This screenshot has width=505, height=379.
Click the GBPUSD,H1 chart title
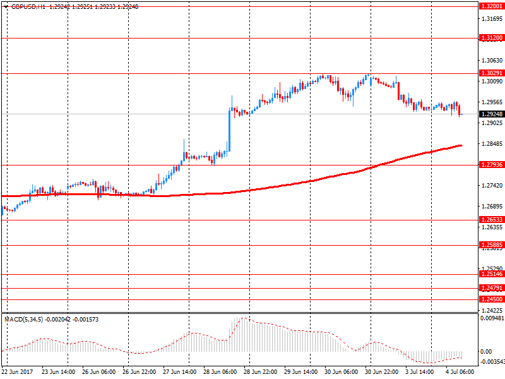tap(28, 6)
